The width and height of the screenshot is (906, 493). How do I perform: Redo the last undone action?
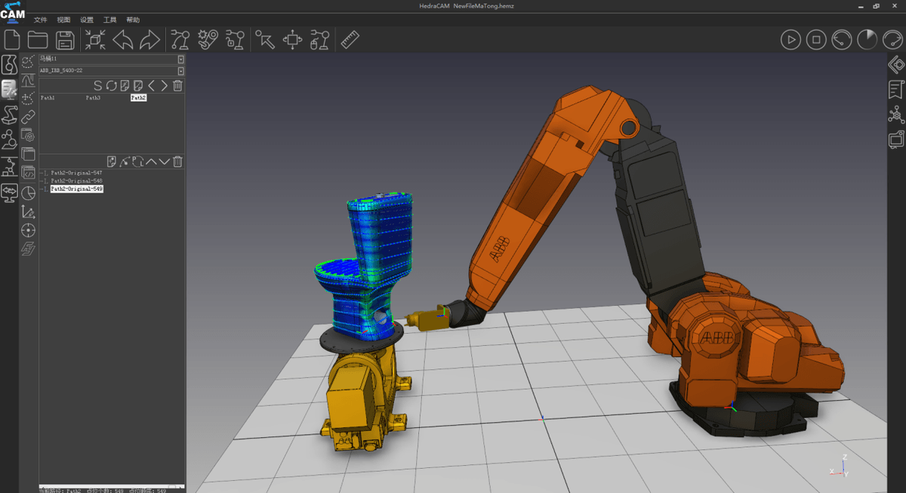click(x=150, y=39)
